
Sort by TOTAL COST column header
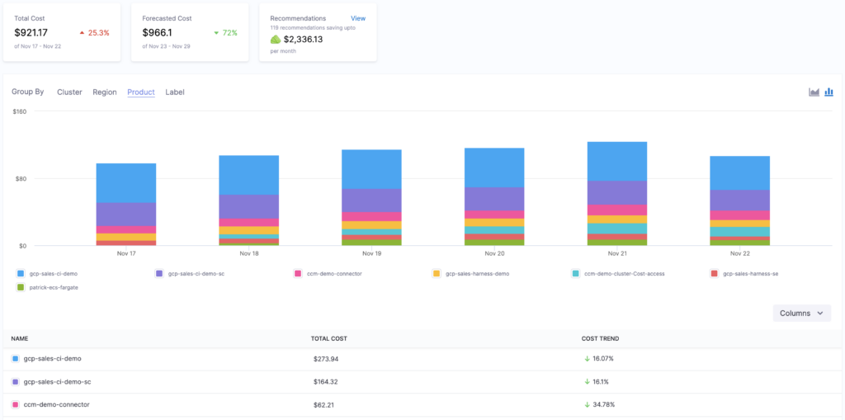point(328,338)
